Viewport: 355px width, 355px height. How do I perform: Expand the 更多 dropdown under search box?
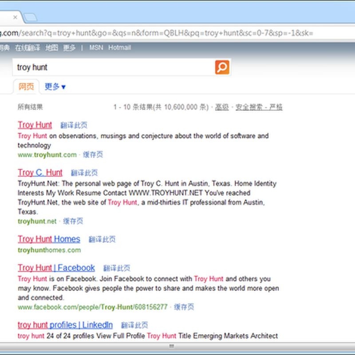(55, 87)
